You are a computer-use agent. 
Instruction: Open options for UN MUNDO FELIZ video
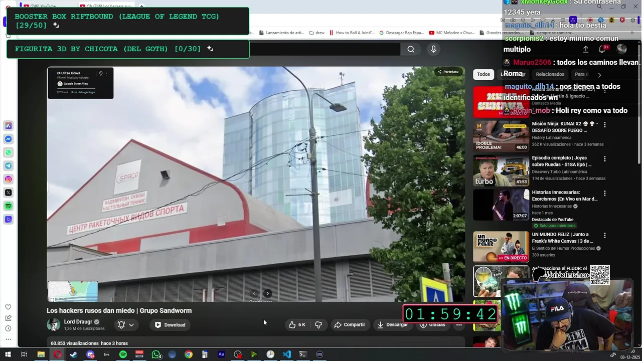click(605, 235)
